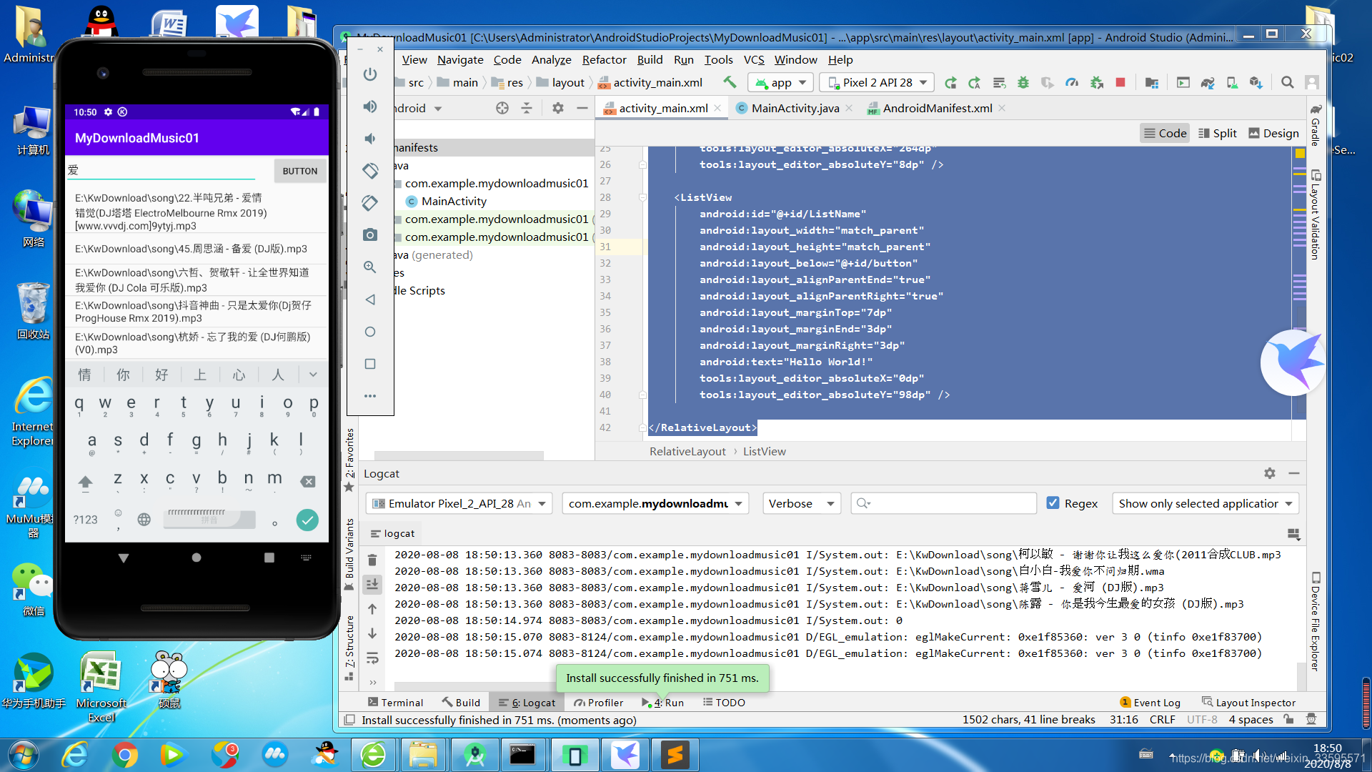Click keyboard shift key on phone

tap(85, 482)
